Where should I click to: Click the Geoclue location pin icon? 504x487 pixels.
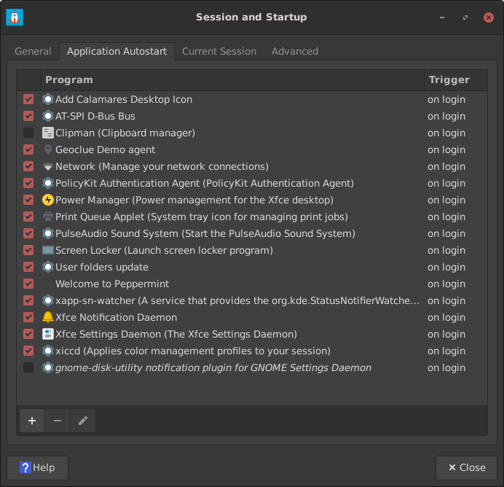(x=48, y=149)
